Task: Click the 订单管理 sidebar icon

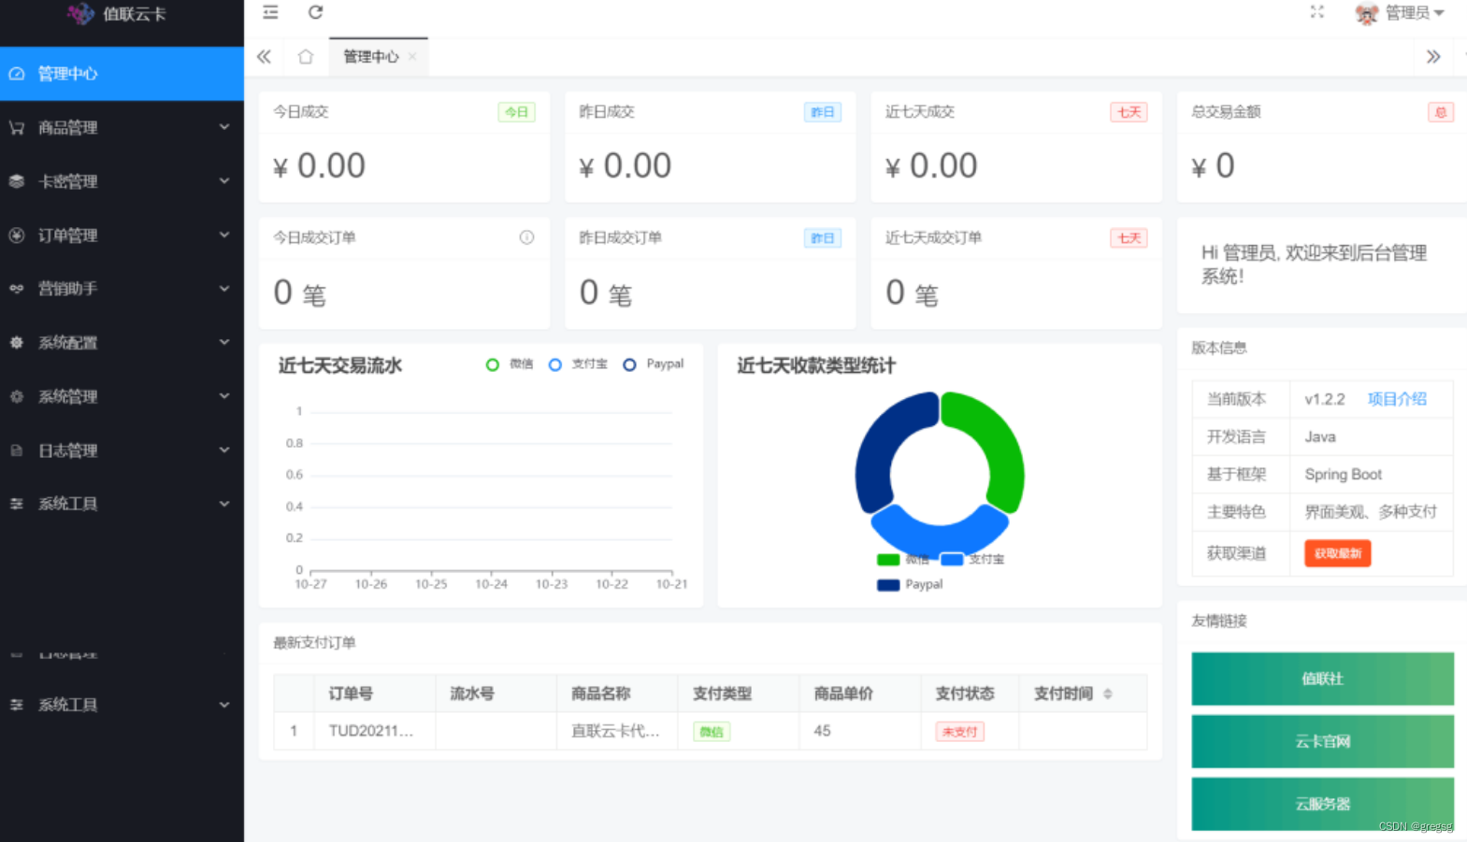Action: pos(17,235)
